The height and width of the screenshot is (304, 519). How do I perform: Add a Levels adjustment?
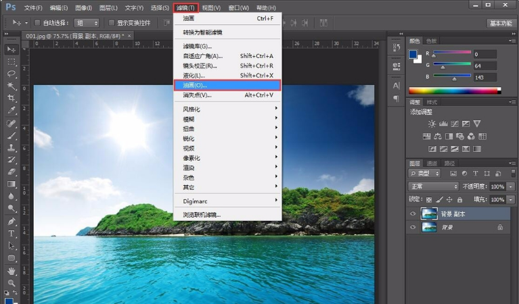click(443, 124)
